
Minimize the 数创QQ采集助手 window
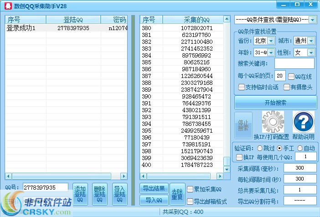click(x=283, y=5)
